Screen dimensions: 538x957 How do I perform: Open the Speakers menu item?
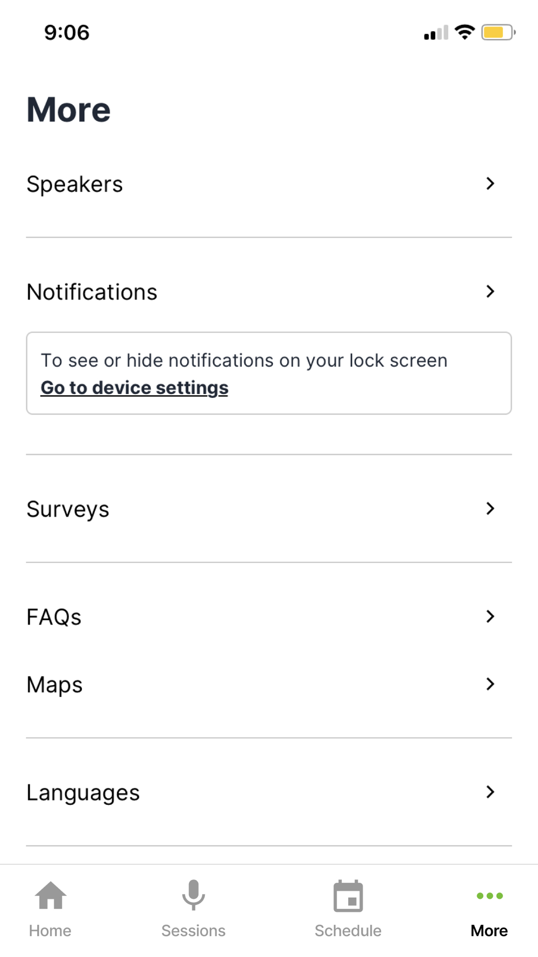click(75, 184)
